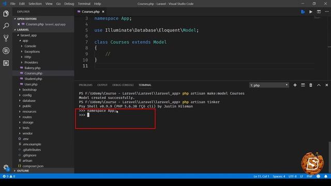
Task: Open the Search view in activity bar
Action: [x=6, y=26]
